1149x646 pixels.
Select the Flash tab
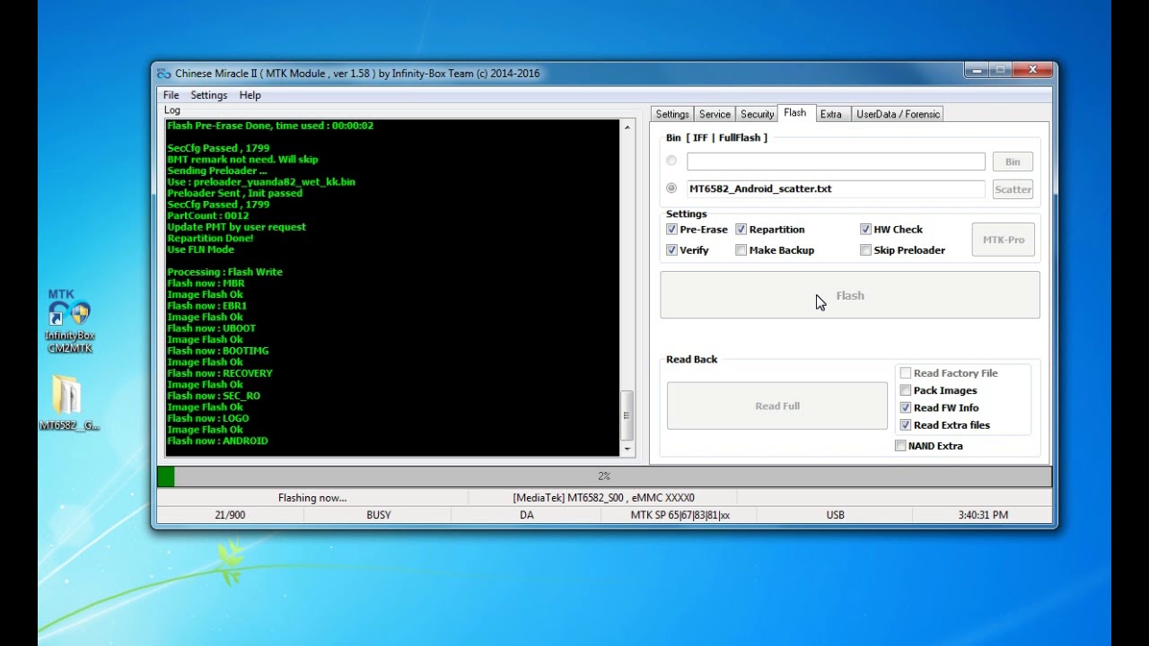point(795,113)
